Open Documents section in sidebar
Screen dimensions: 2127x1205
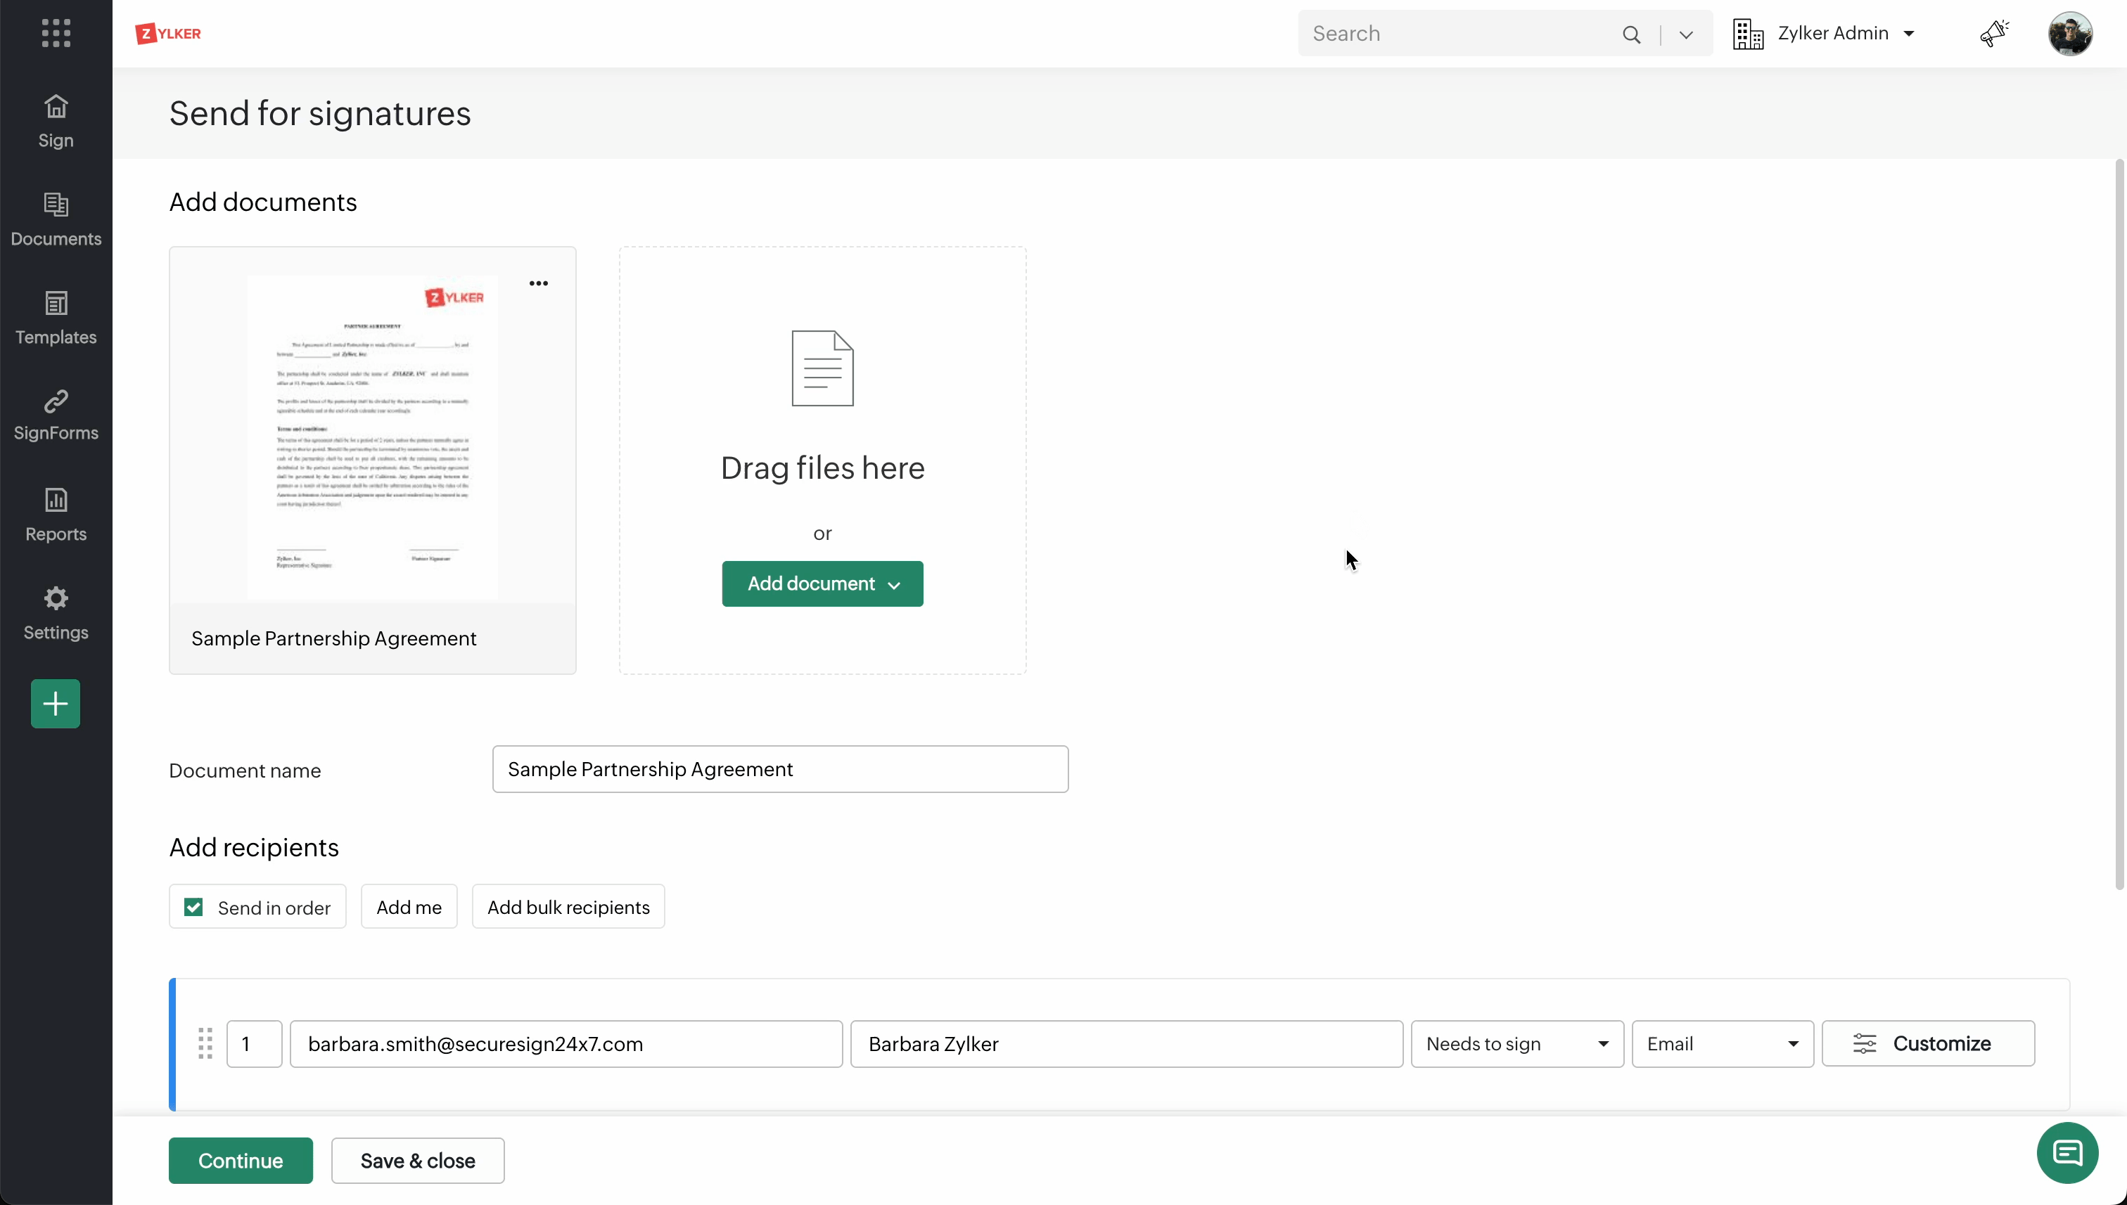point(56,219)
